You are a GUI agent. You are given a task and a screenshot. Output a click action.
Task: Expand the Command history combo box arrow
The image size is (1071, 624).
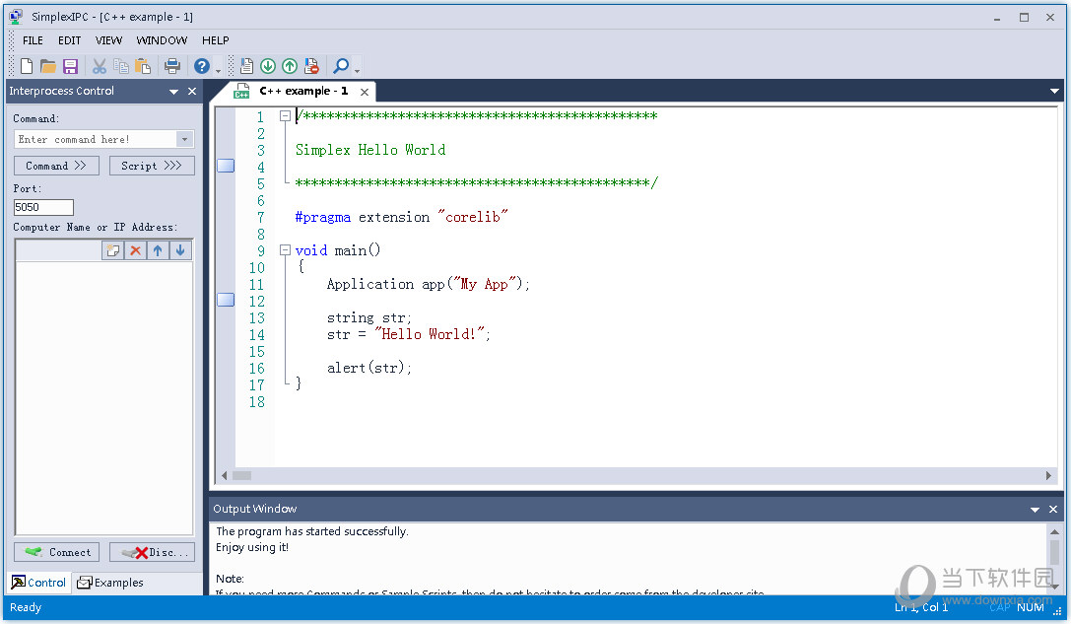click(184, 139)
